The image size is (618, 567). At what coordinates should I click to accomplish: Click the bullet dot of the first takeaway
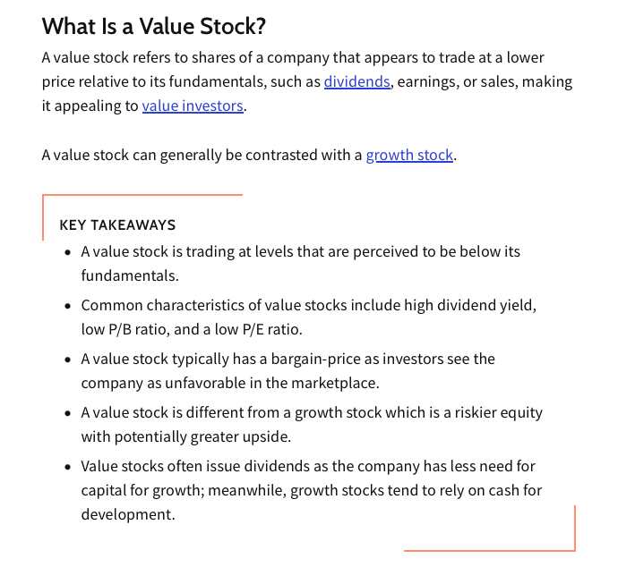(68, 252)
